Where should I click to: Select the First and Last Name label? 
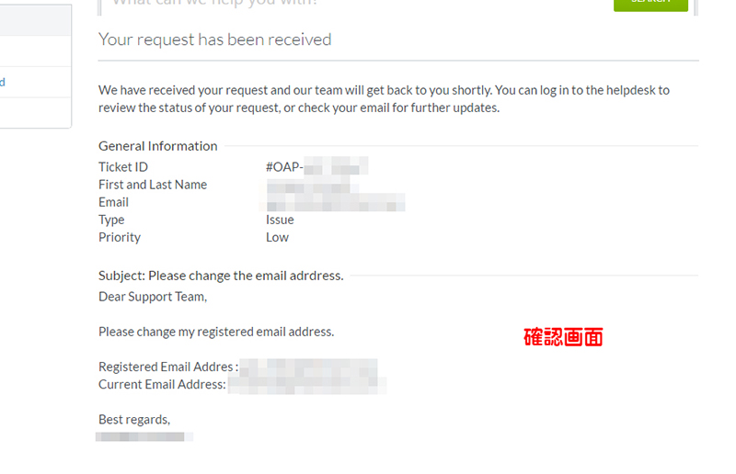[153, 184]
